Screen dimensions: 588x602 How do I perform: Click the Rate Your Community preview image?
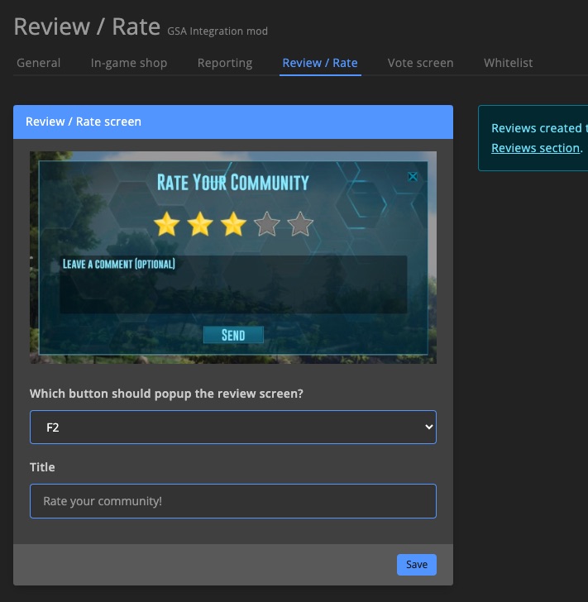(x=233, y=257)
